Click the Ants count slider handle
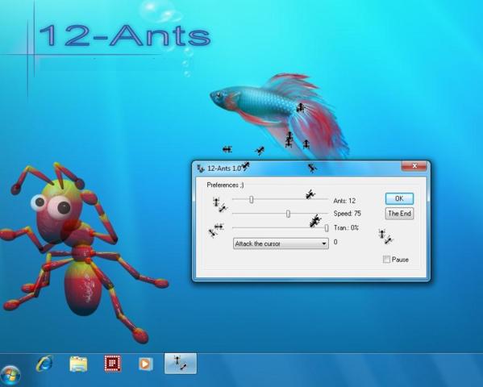483x387 pixels. click(x=252, y=200)
